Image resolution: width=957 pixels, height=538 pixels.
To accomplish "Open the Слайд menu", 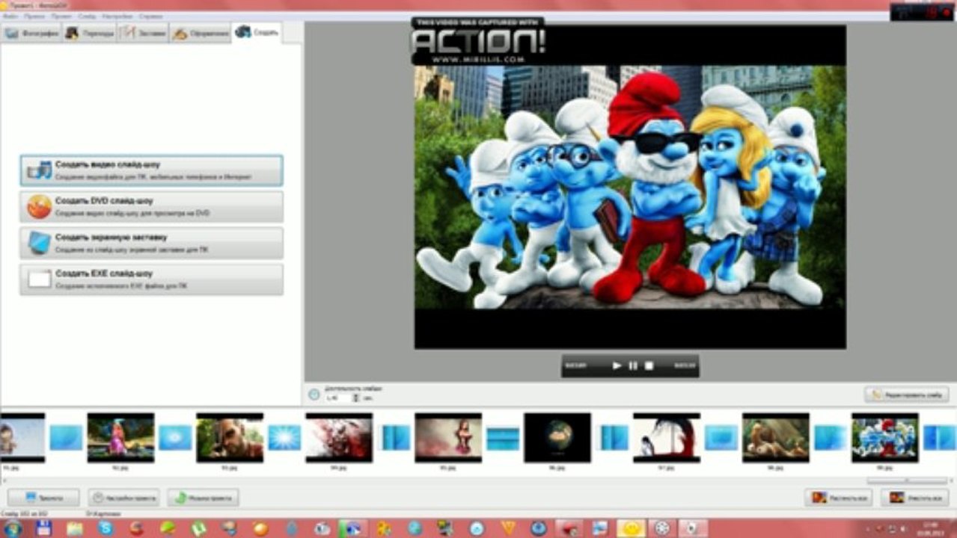I will click(x=87, y=16).
